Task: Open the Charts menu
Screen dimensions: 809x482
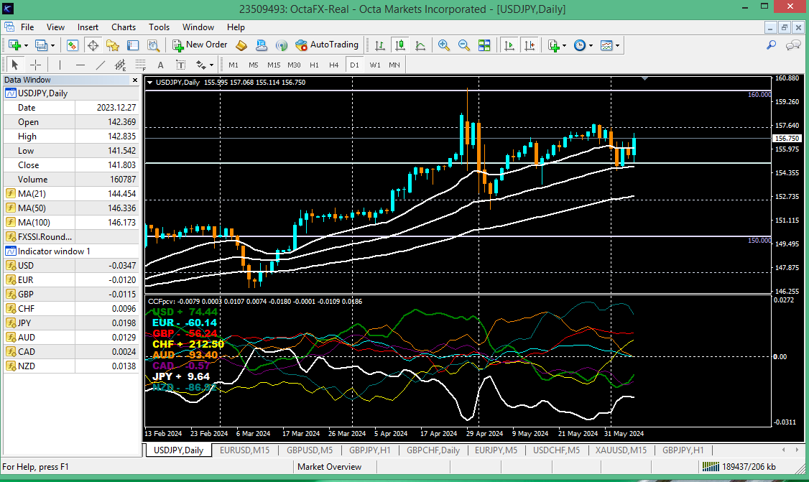Action: point(124,27)
